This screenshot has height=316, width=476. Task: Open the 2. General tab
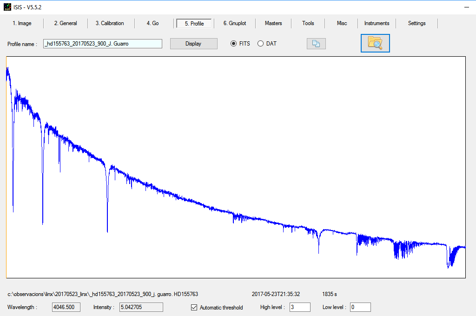66,23
